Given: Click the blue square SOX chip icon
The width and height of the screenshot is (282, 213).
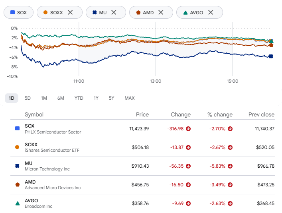Looking at the screenshot, I should pyautogui.click(x=13, y=12).
